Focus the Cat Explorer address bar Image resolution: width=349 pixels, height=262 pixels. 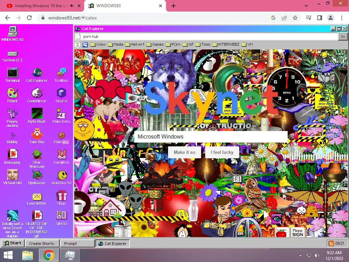206,37
